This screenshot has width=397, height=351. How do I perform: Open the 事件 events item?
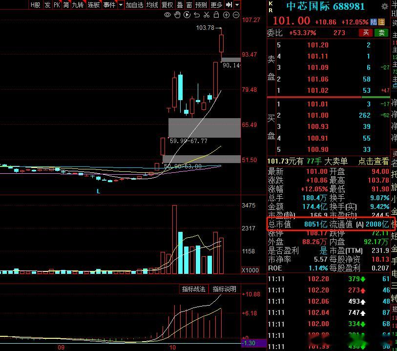coord(109,5)
